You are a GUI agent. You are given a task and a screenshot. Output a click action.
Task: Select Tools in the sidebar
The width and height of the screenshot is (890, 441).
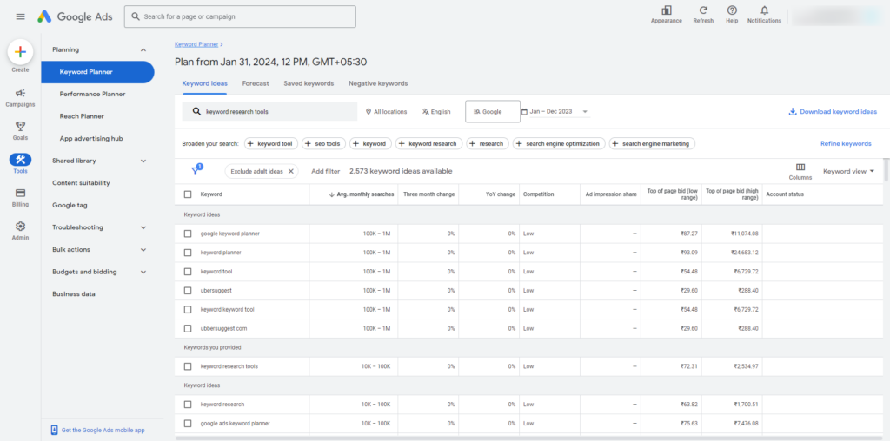click(21, 164)
